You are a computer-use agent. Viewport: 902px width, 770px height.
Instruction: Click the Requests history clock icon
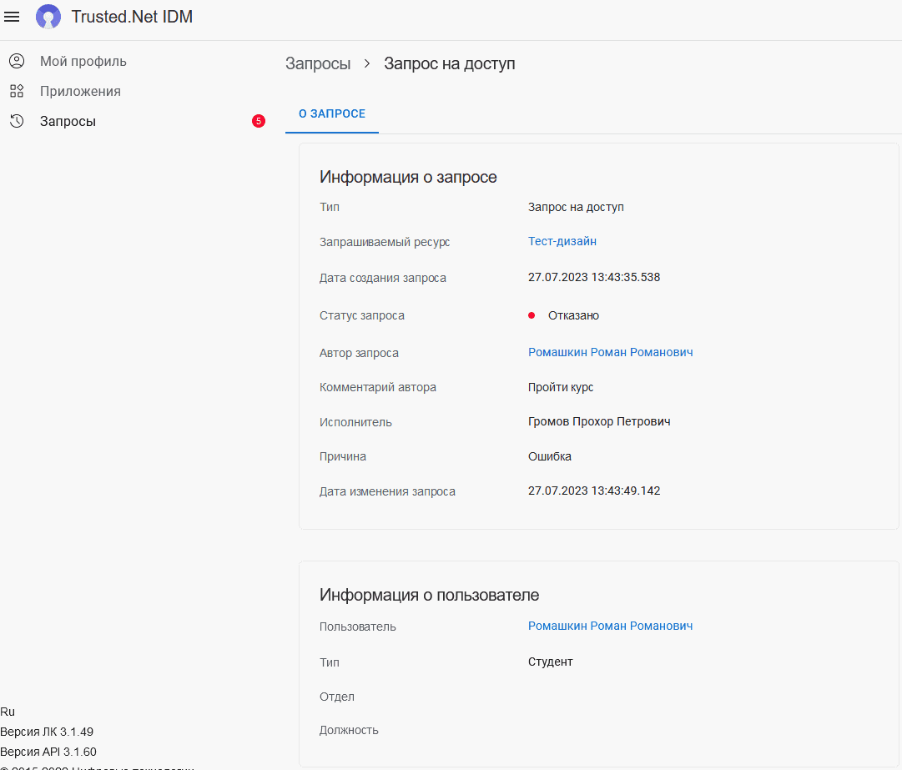pyautogui.click(x=17, y=121)
